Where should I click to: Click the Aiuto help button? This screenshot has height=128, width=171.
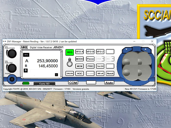[109, 83]
